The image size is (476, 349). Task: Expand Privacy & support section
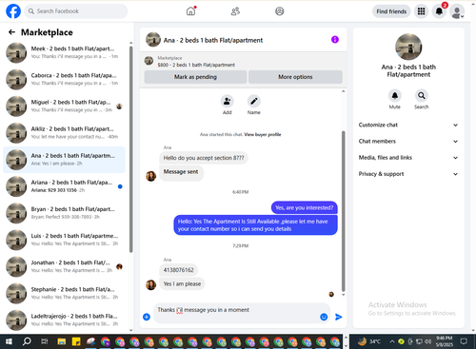point(408,174)
